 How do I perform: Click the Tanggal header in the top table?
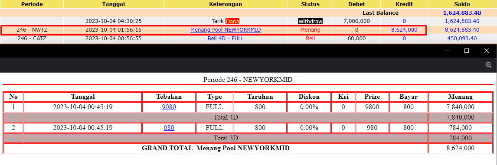tap(114, 4)
